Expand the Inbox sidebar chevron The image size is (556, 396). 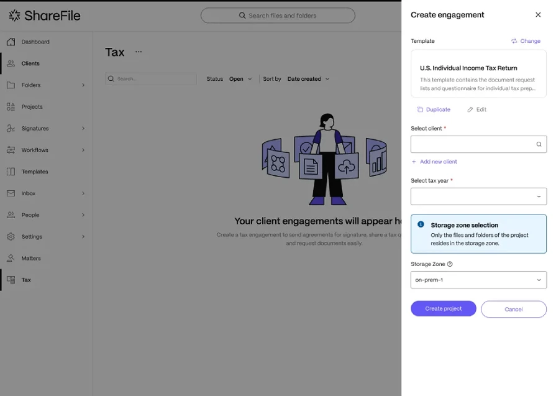click(83, 193)
